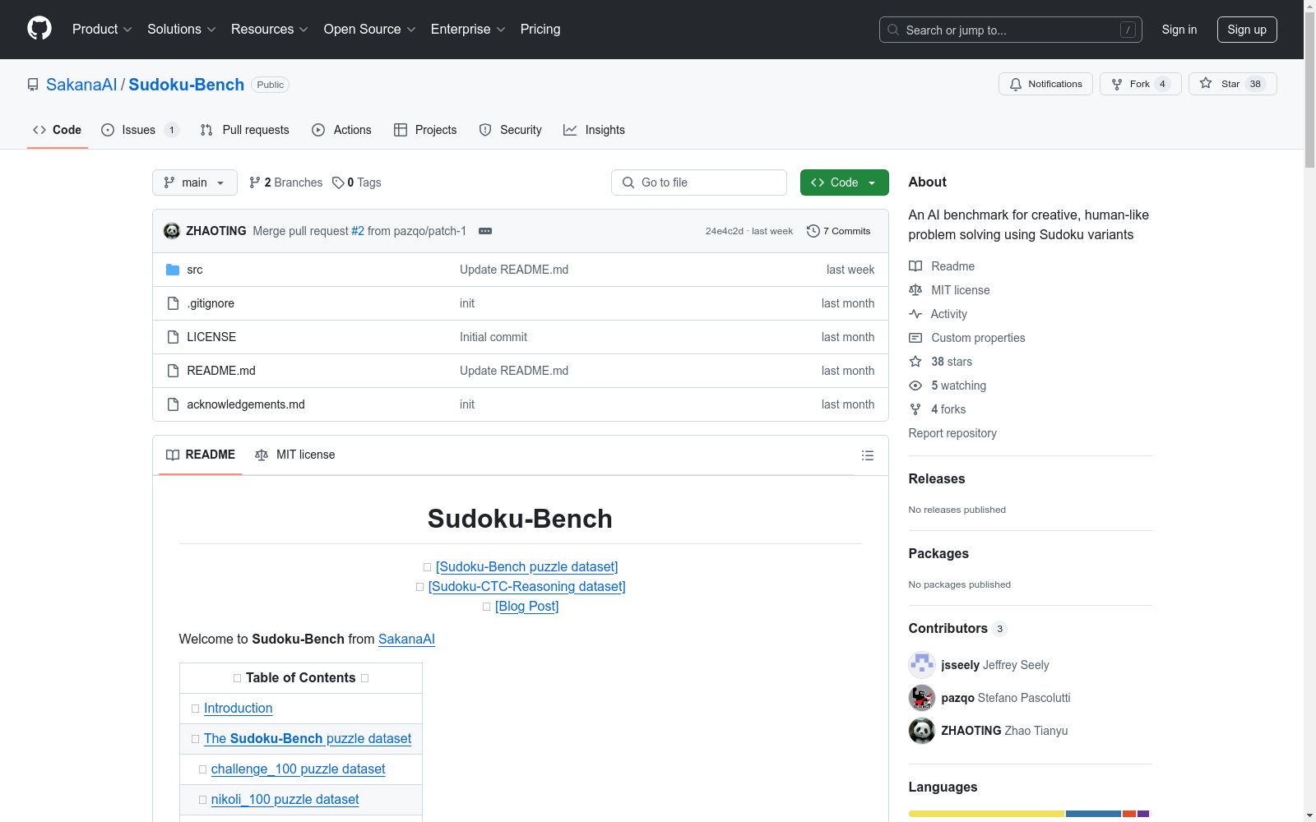Switch to the Projects tab
This screenshot has width=1316, height=822.
425,130
